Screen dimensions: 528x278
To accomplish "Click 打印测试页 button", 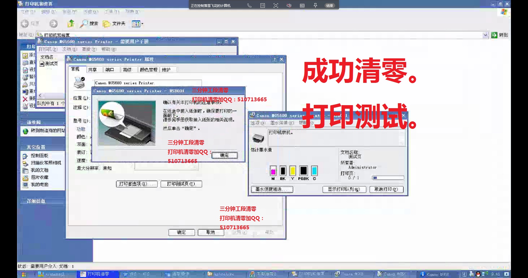I will point(181,184).
